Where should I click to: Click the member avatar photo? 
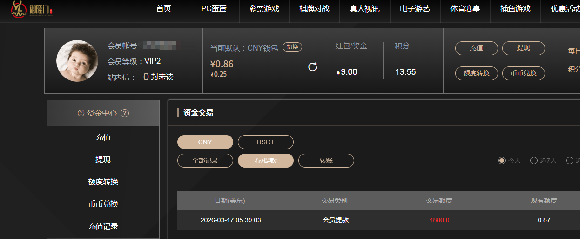point(77,61)
